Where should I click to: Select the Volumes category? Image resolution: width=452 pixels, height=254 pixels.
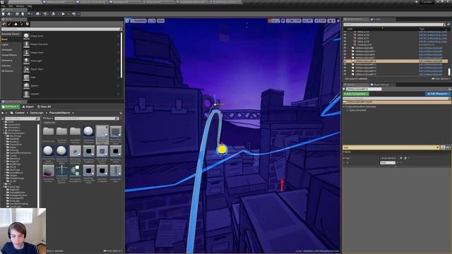(6, 66)
